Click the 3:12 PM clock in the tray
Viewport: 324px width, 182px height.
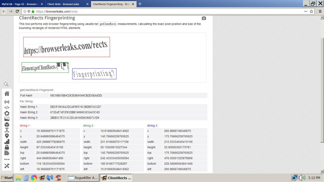[x=314, y=178]
